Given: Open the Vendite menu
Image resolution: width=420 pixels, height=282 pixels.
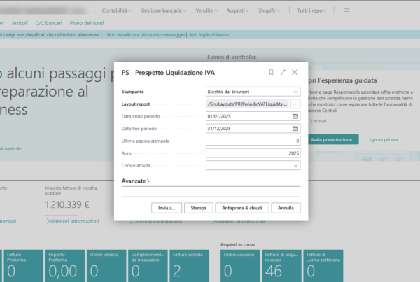Looking at the screenshot, I should (206, 10).
